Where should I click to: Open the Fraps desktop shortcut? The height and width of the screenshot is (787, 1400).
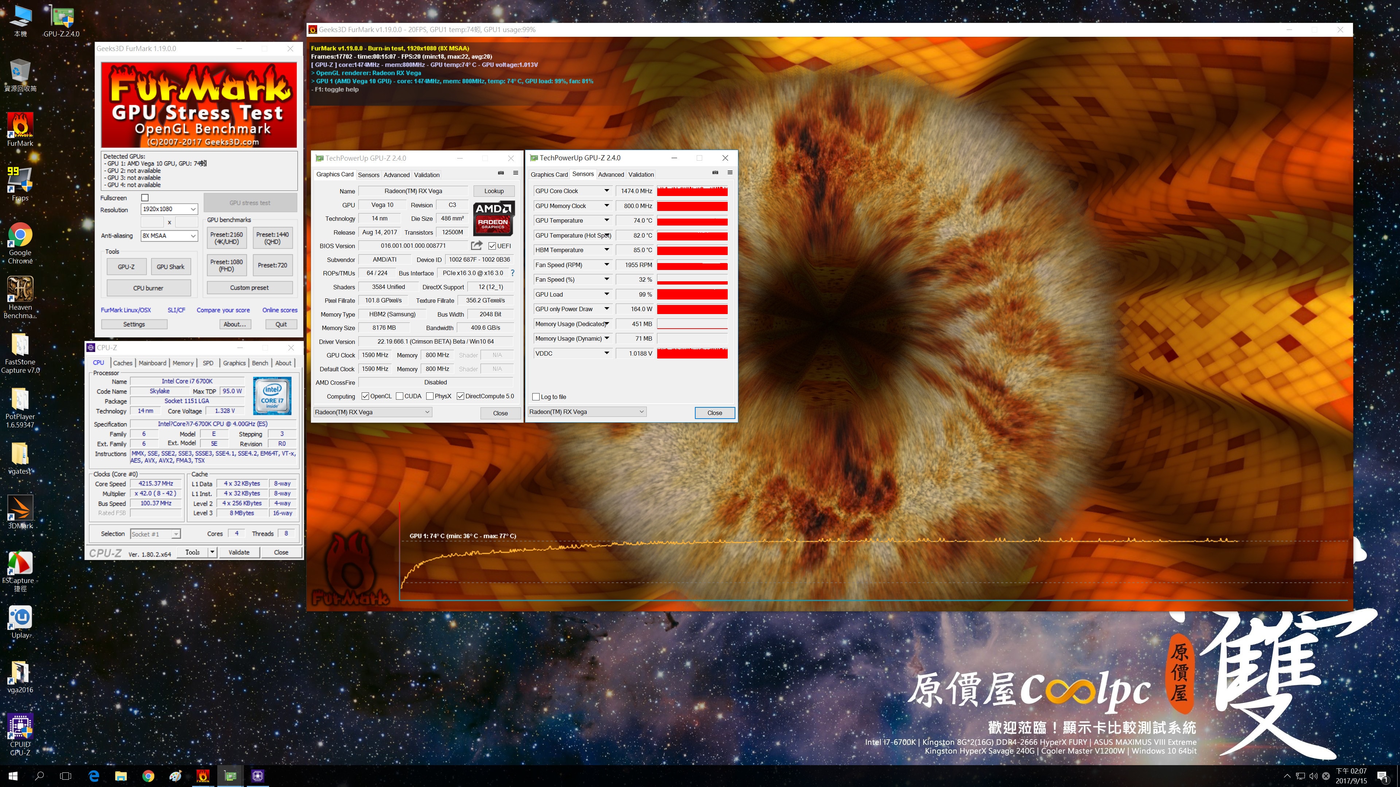coord(20,184)
